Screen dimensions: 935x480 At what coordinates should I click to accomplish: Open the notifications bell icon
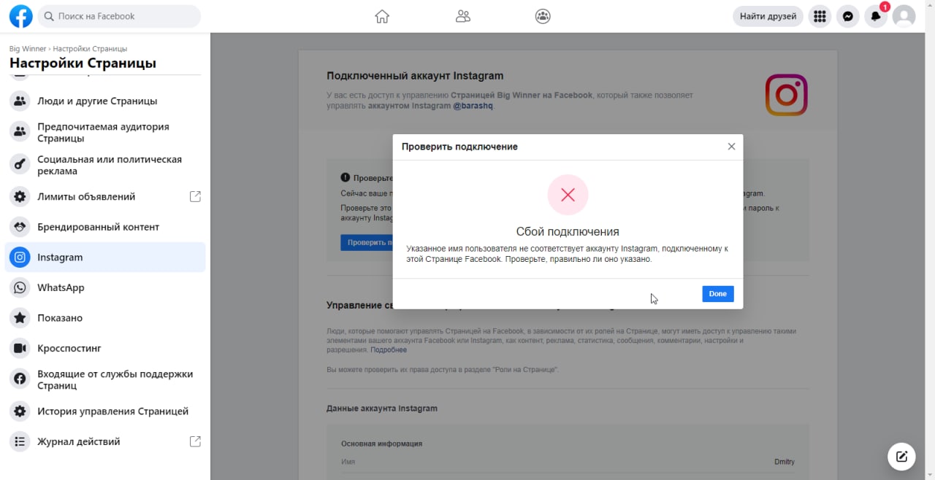pyautogui.click(x=875, y=16)
